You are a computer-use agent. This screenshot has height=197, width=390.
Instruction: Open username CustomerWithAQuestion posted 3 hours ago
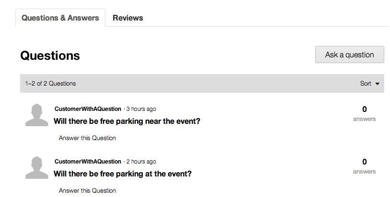(x=88, y=109)
